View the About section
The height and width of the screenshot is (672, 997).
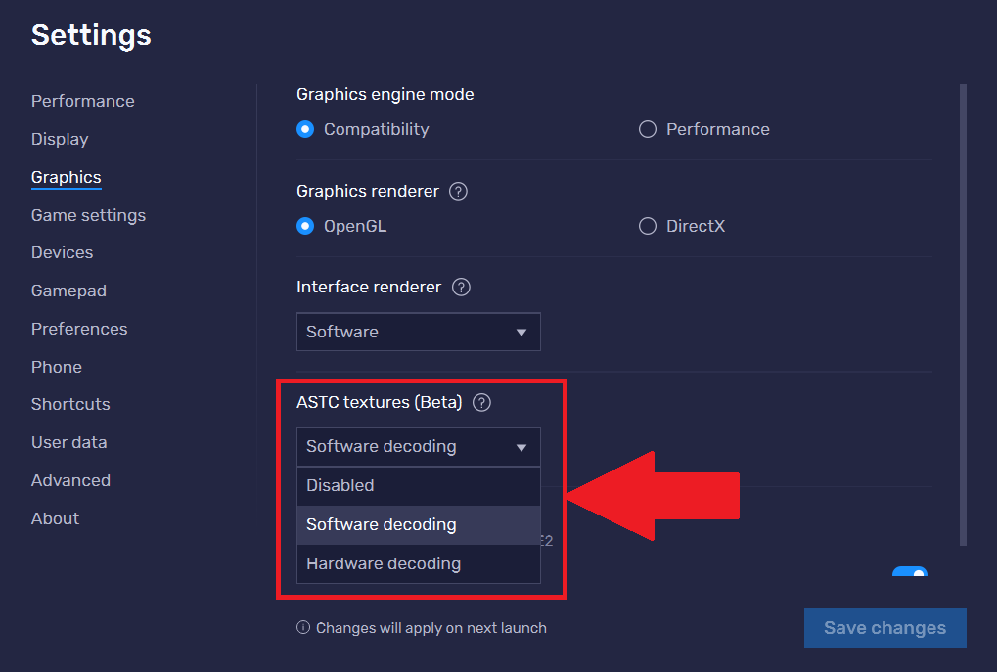tap(54, 518)
